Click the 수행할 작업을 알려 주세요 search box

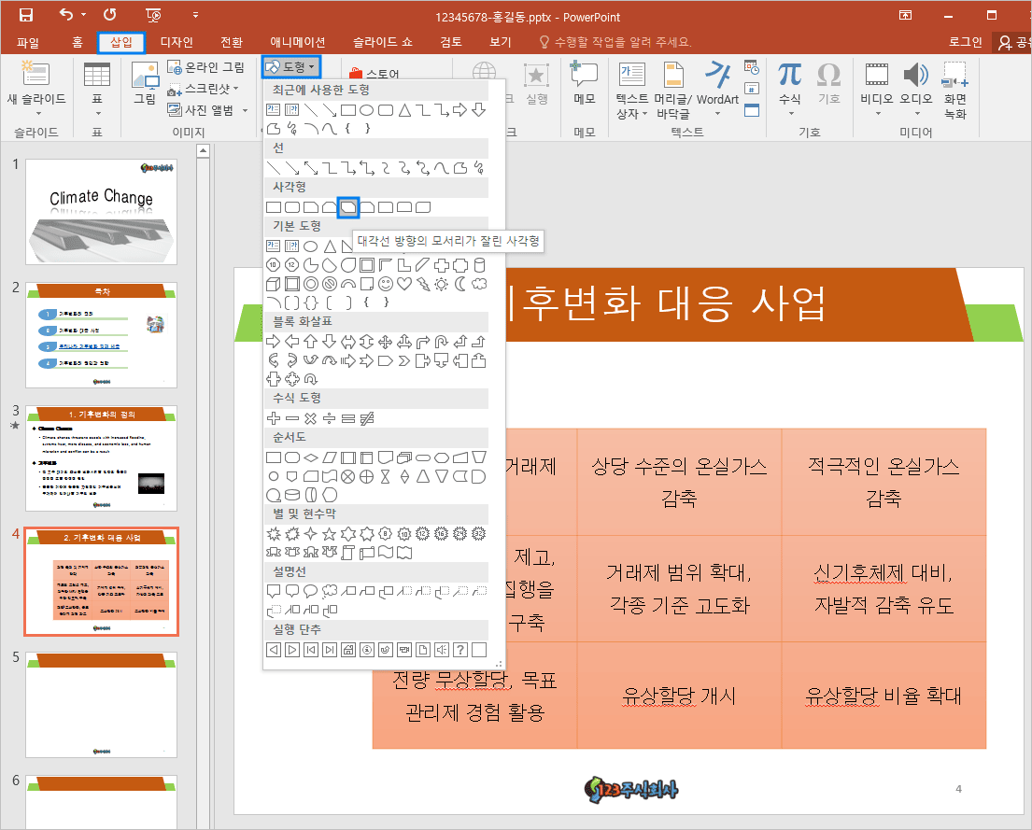[615, 42]
